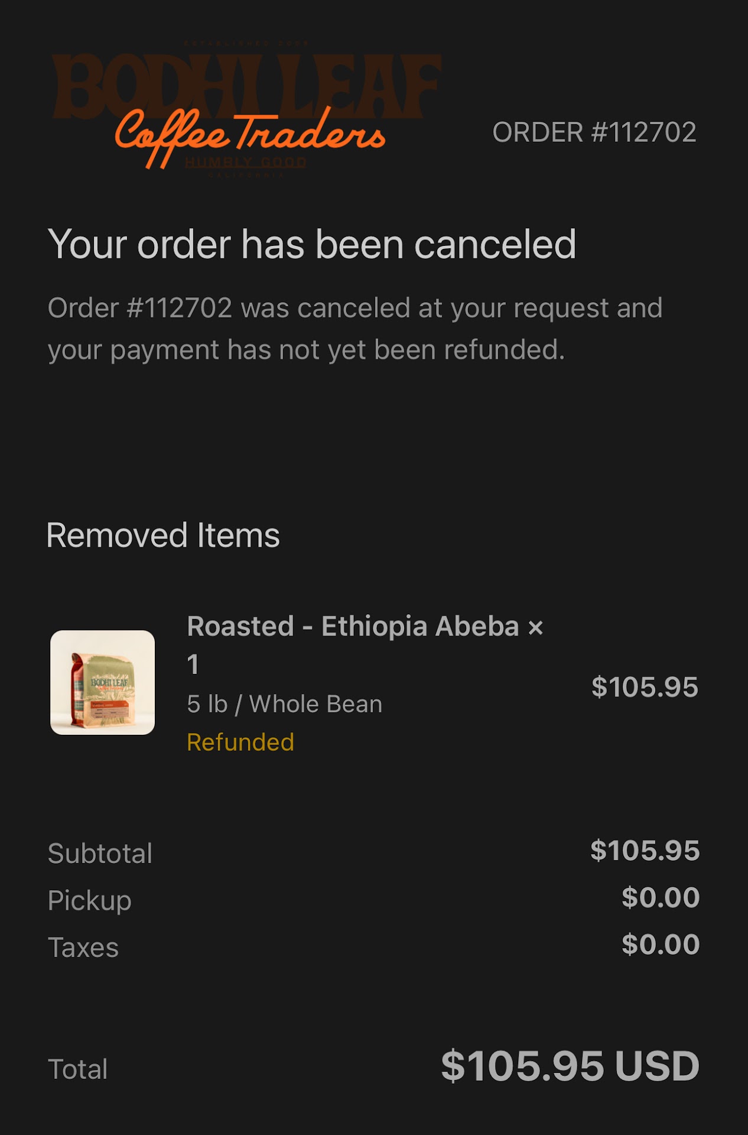This screenshot has width=748, height=1135.
Task: Click the Taxes label
Action: click(x=83, y=947)
